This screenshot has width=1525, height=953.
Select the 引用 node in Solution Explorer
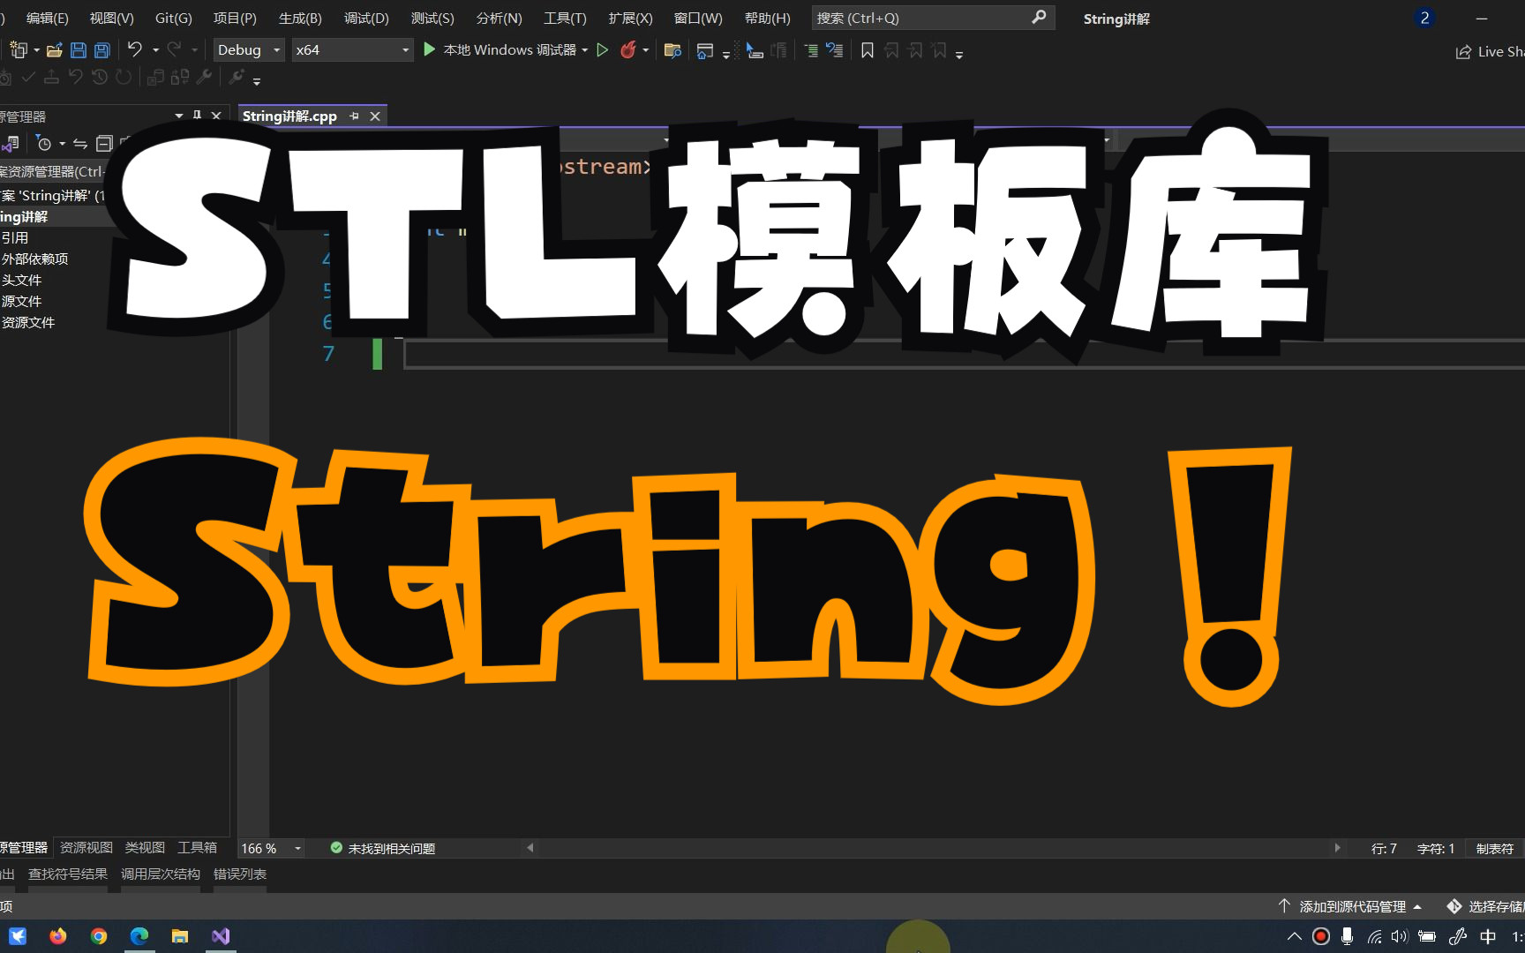15,237
